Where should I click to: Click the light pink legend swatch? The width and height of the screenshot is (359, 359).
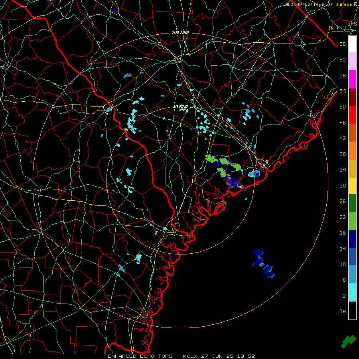[352, 61]
